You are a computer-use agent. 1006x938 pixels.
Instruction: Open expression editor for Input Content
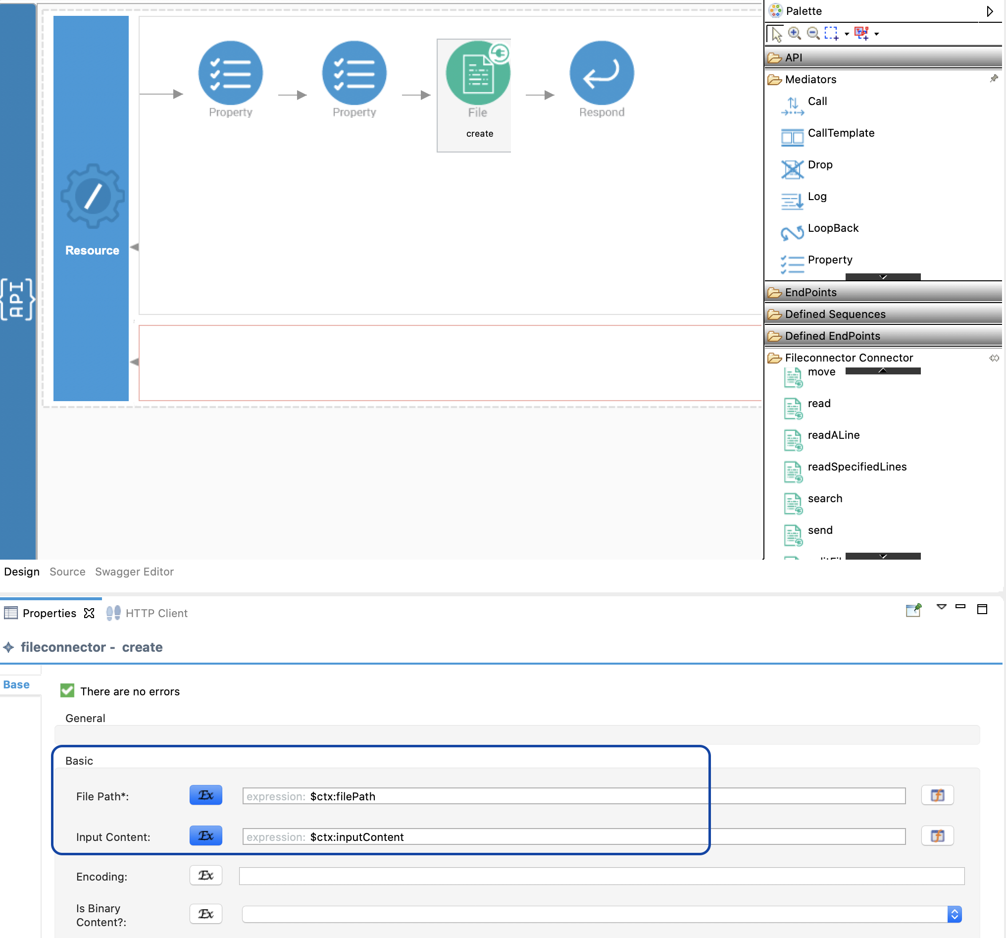pyautogui.click(x=937, y=836)
